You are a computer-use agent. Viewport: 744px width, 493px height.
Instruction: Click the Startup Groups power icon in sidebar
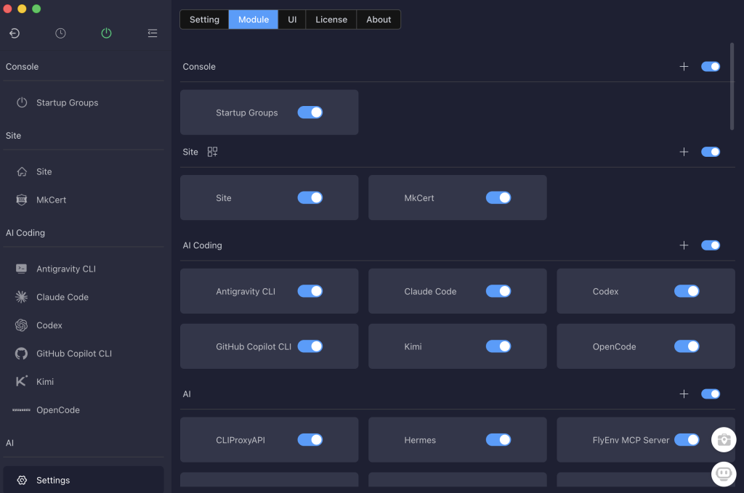click(x=22, y=102)
